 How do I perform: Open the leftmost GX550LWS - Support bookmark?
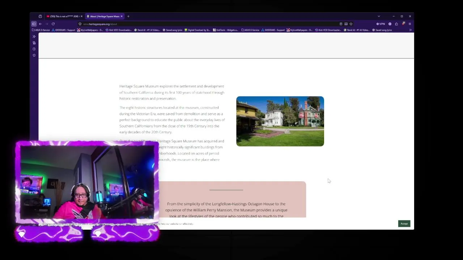[x=64, y=30]
